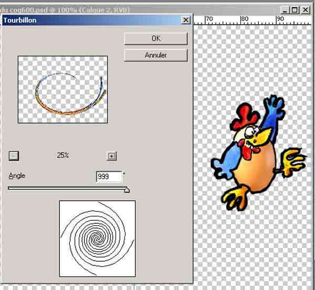The height and width of the screenshot is (290, 315).
Task: Click the Annuler button
Action: click(156, 55)
